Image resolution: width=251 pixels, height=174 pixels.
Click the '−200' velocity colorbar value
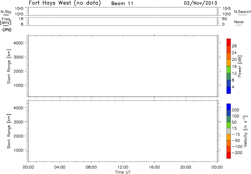(x=237, y=153)
